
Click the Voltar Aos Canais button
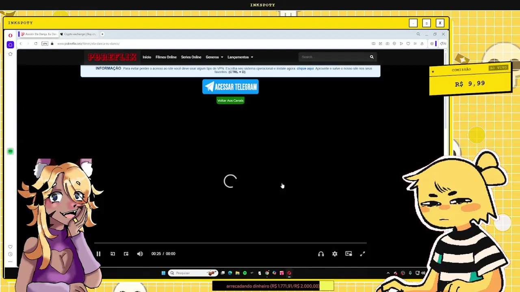click(x=230, y=101)
